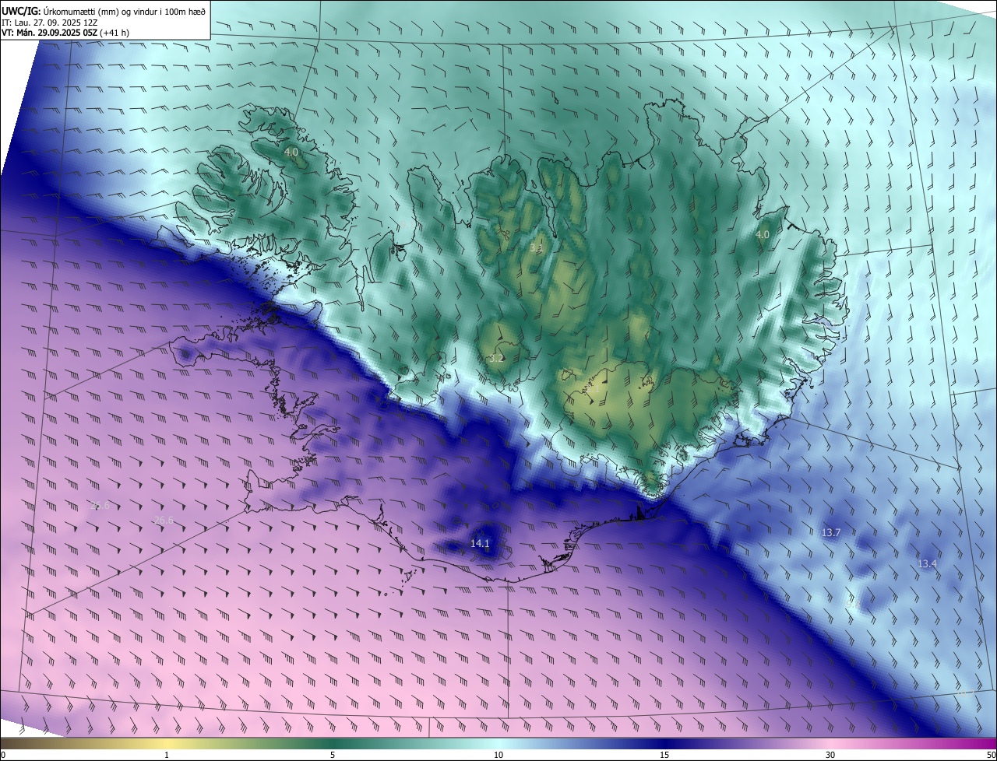Click the colour scale tick label 5
This screenshot has height=761, width=997.
333,755
